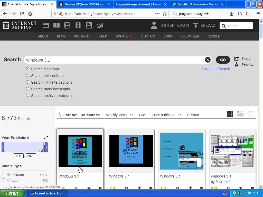This screenshot has height=197, width=263.
Task: Go to browser home page
Action: [x=30, y=14]
